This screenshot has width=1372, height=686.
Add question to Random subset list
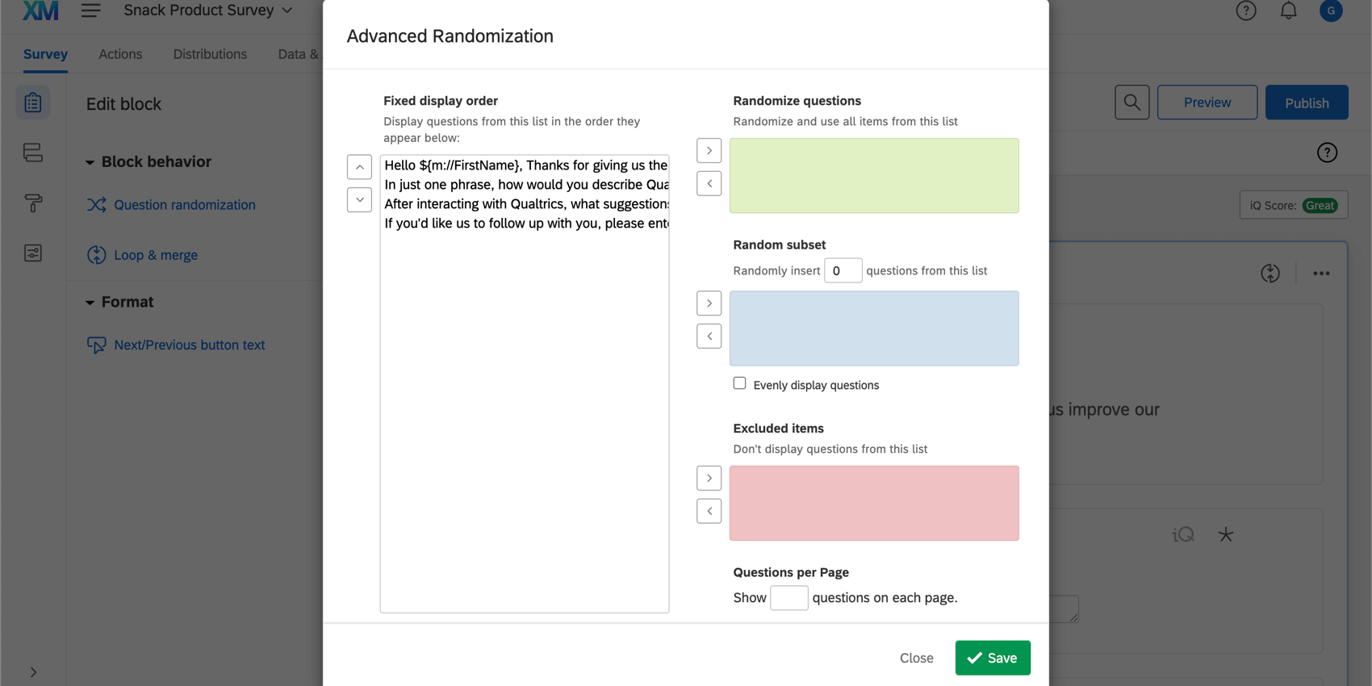click(709, 303)
